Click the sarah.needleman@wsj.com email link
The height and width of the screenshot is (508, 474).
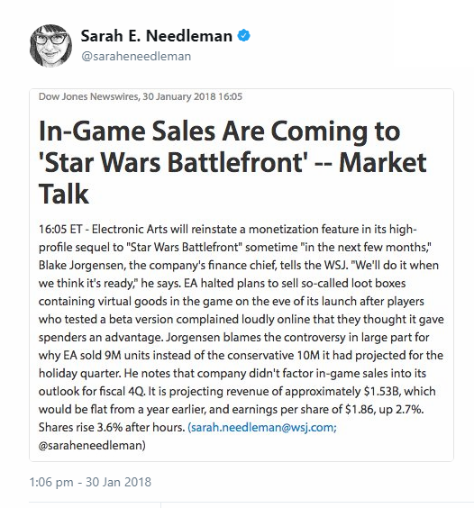262,427
